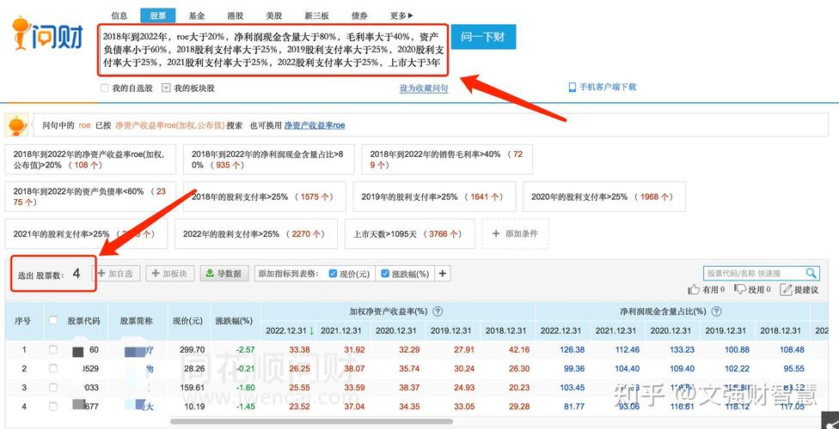Click the thumbs-down 没用 icon
This screenshot has height=429, width=839.
[740, 289]
